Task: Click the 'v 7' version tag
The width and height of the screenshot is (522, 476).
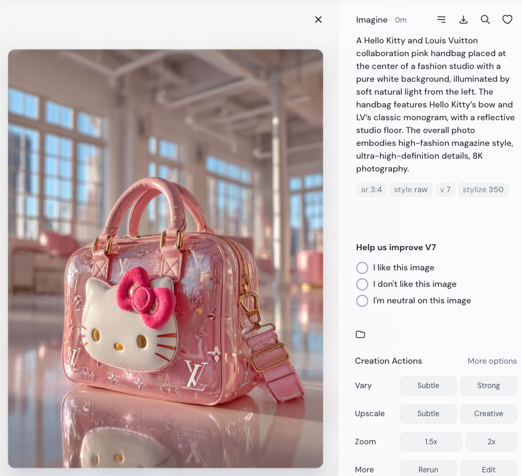Action: pos(445,190)
